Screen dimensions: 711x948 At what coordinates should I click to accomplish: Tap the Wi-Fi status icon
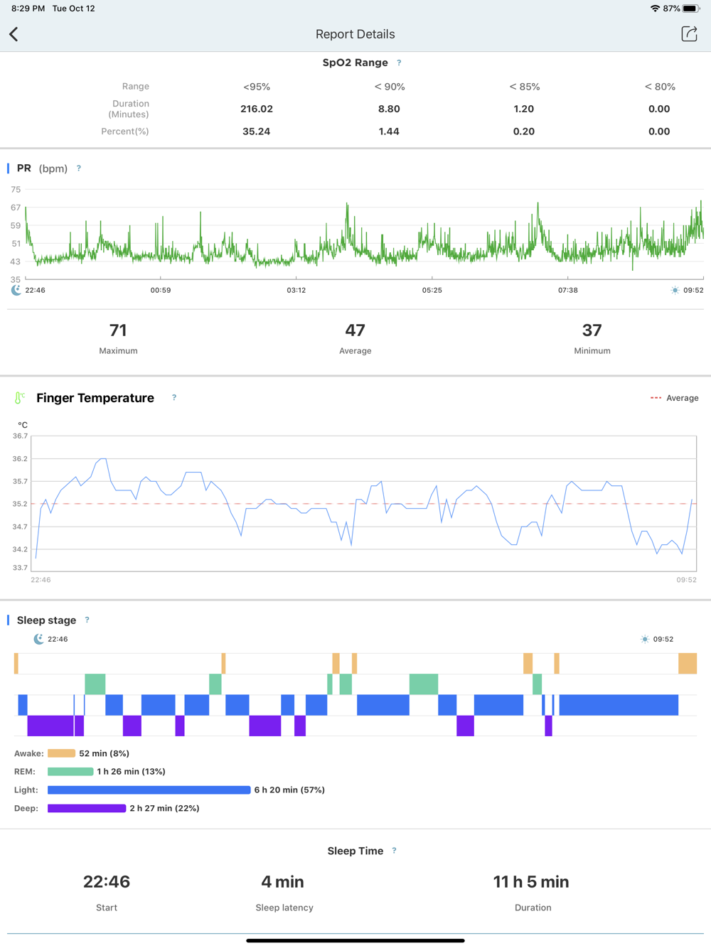point(655,9)
